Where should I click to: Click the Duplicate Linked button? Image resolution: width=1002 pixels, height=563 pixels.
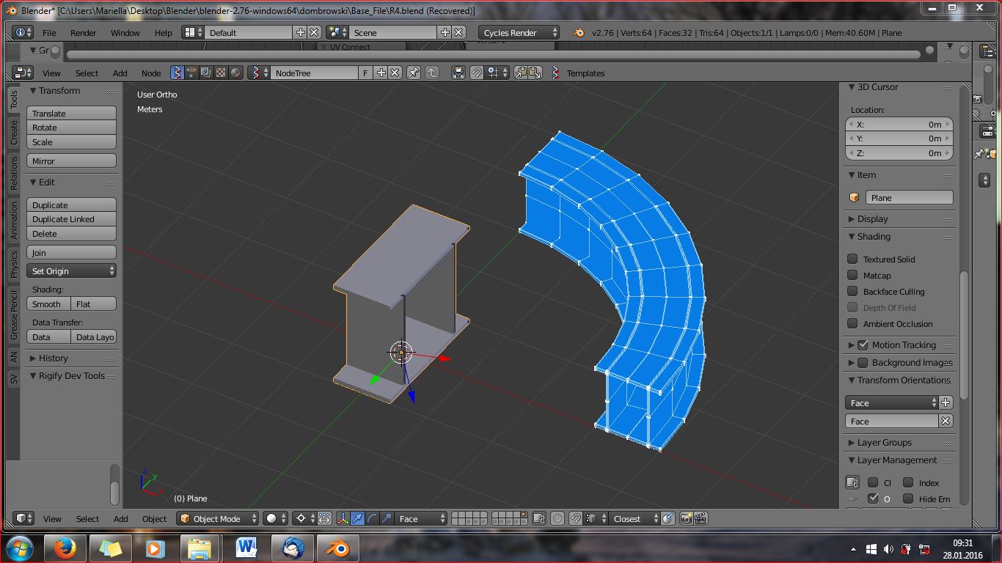tap(71, 218)
